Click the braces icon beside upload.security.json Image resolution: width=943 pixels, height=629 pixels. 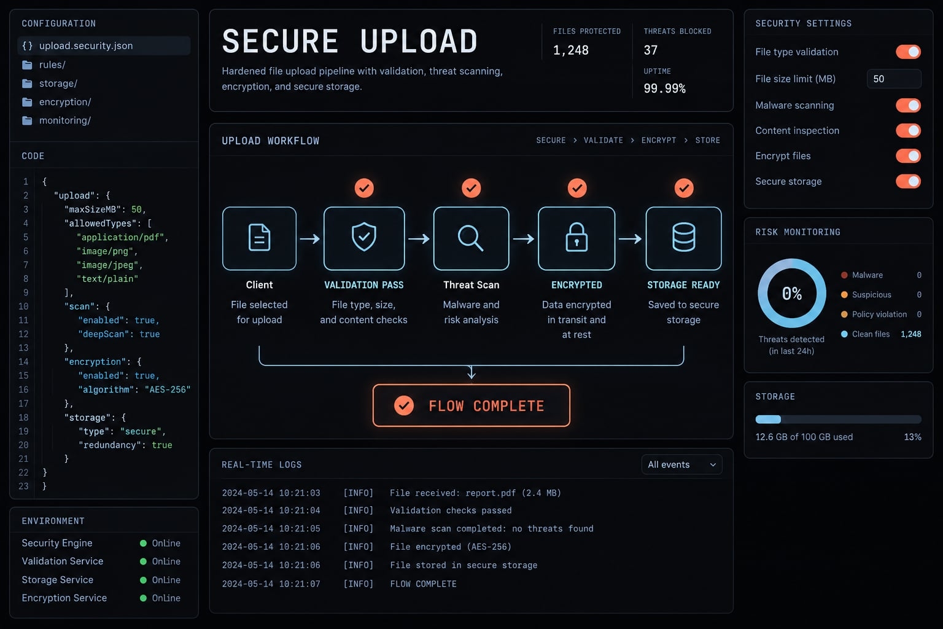click(x=27, y=45)
